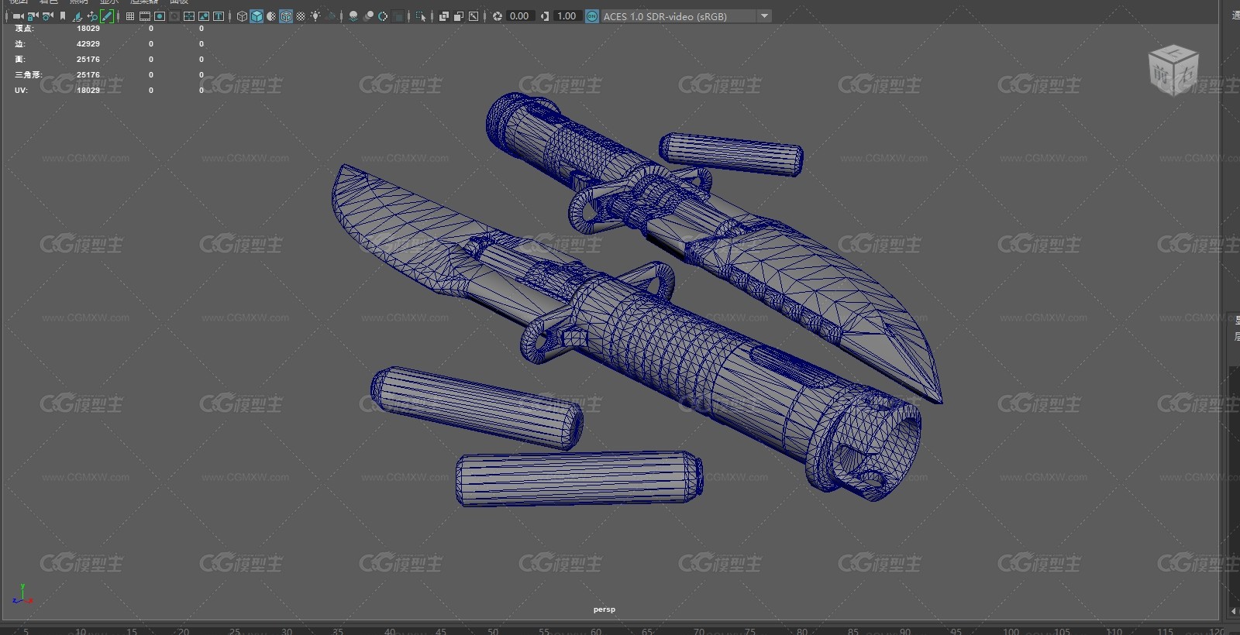
Task: Click the view transform dropdown arrow
Action: 764,16
